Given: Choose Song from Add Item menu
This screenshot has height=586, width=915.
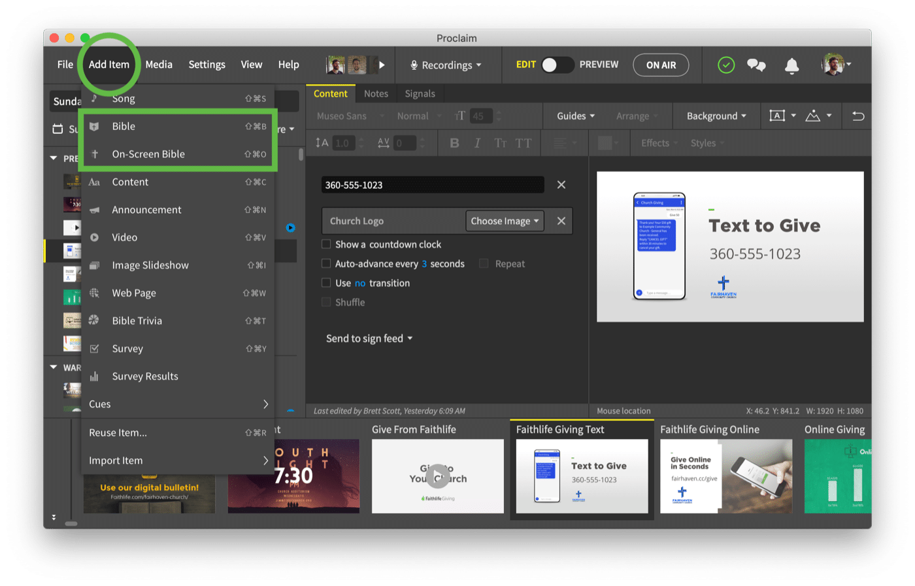Looking at the screenshot, I should 178,99.
